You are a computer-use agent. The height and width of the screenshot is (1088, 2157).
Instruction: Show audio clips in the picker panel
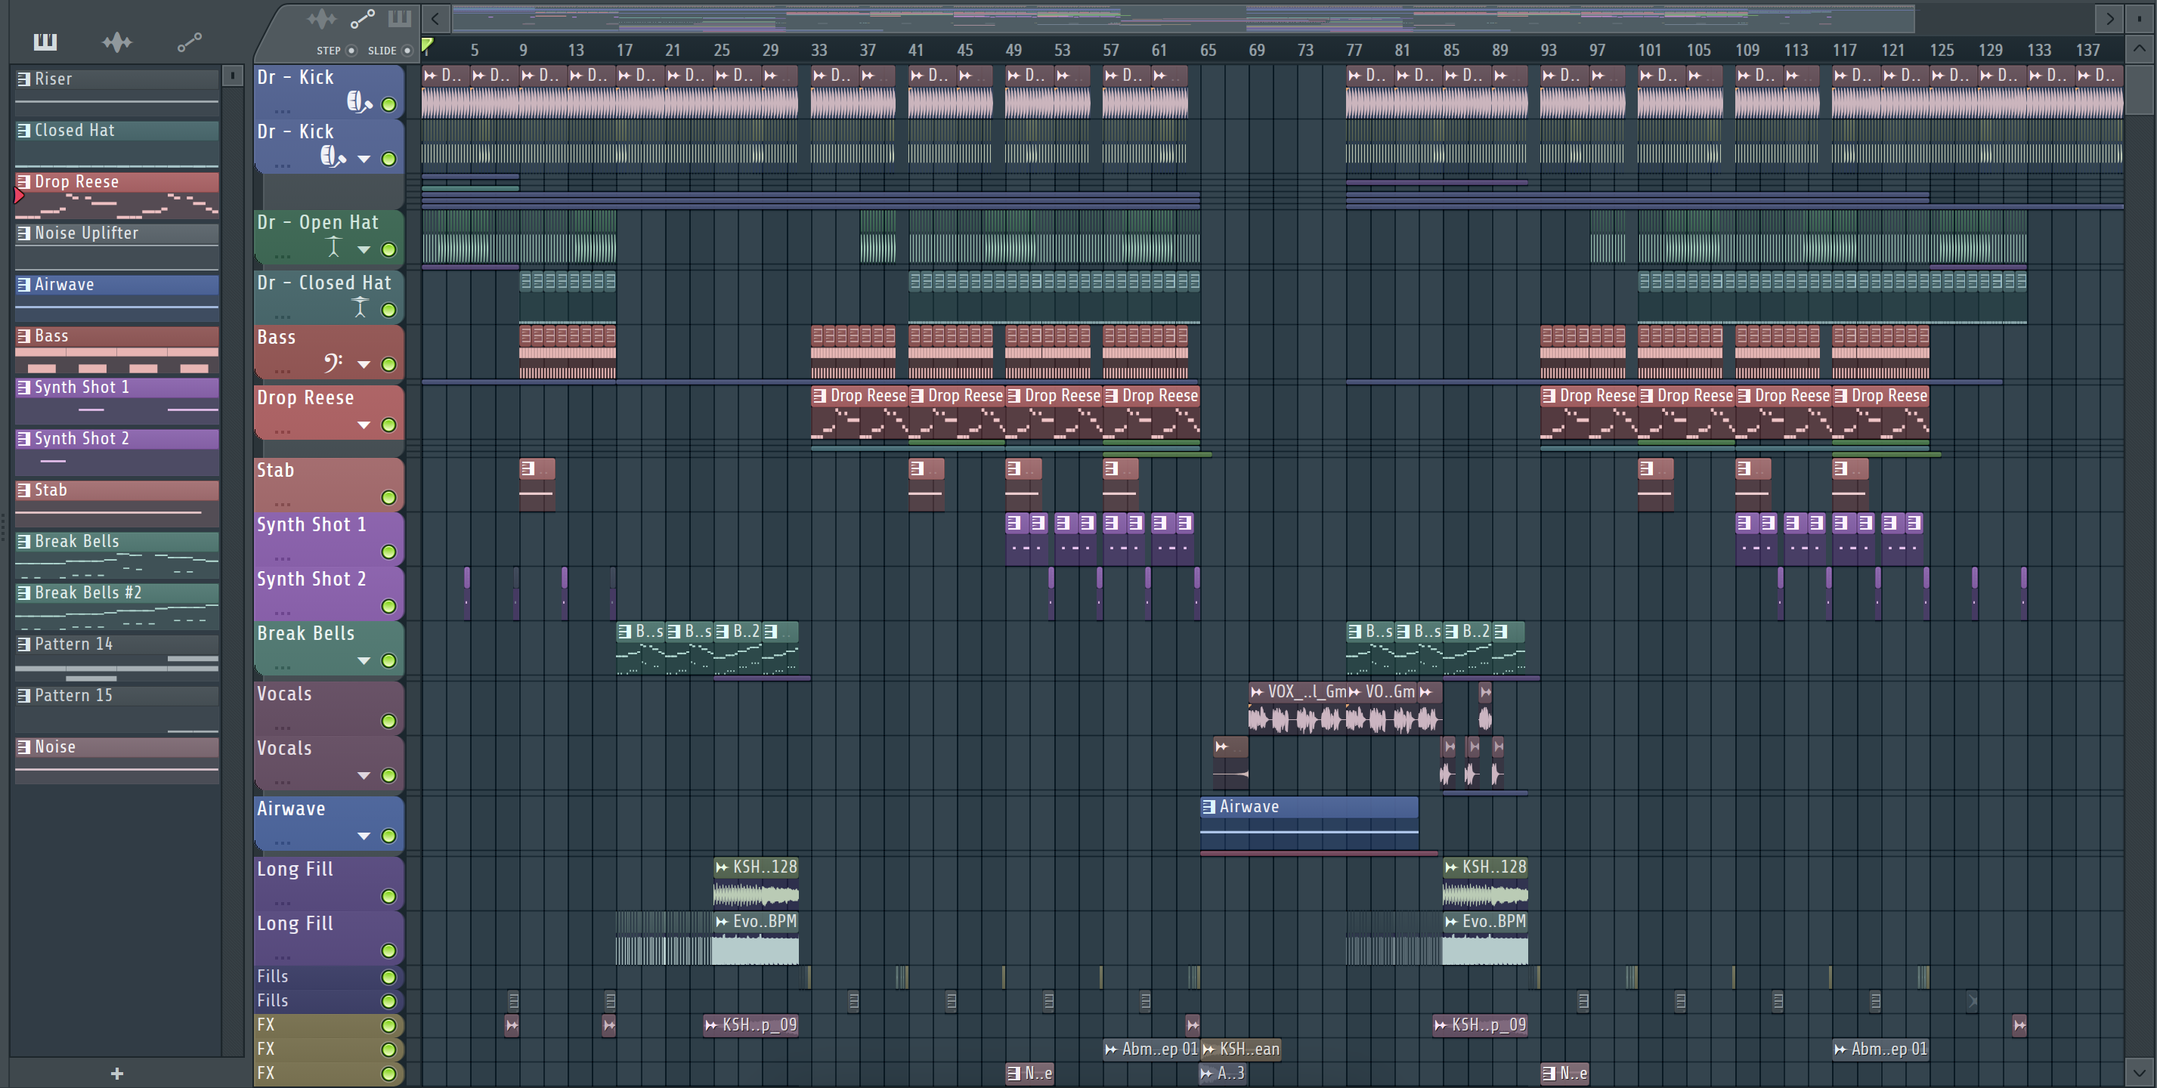coord(116,41)
